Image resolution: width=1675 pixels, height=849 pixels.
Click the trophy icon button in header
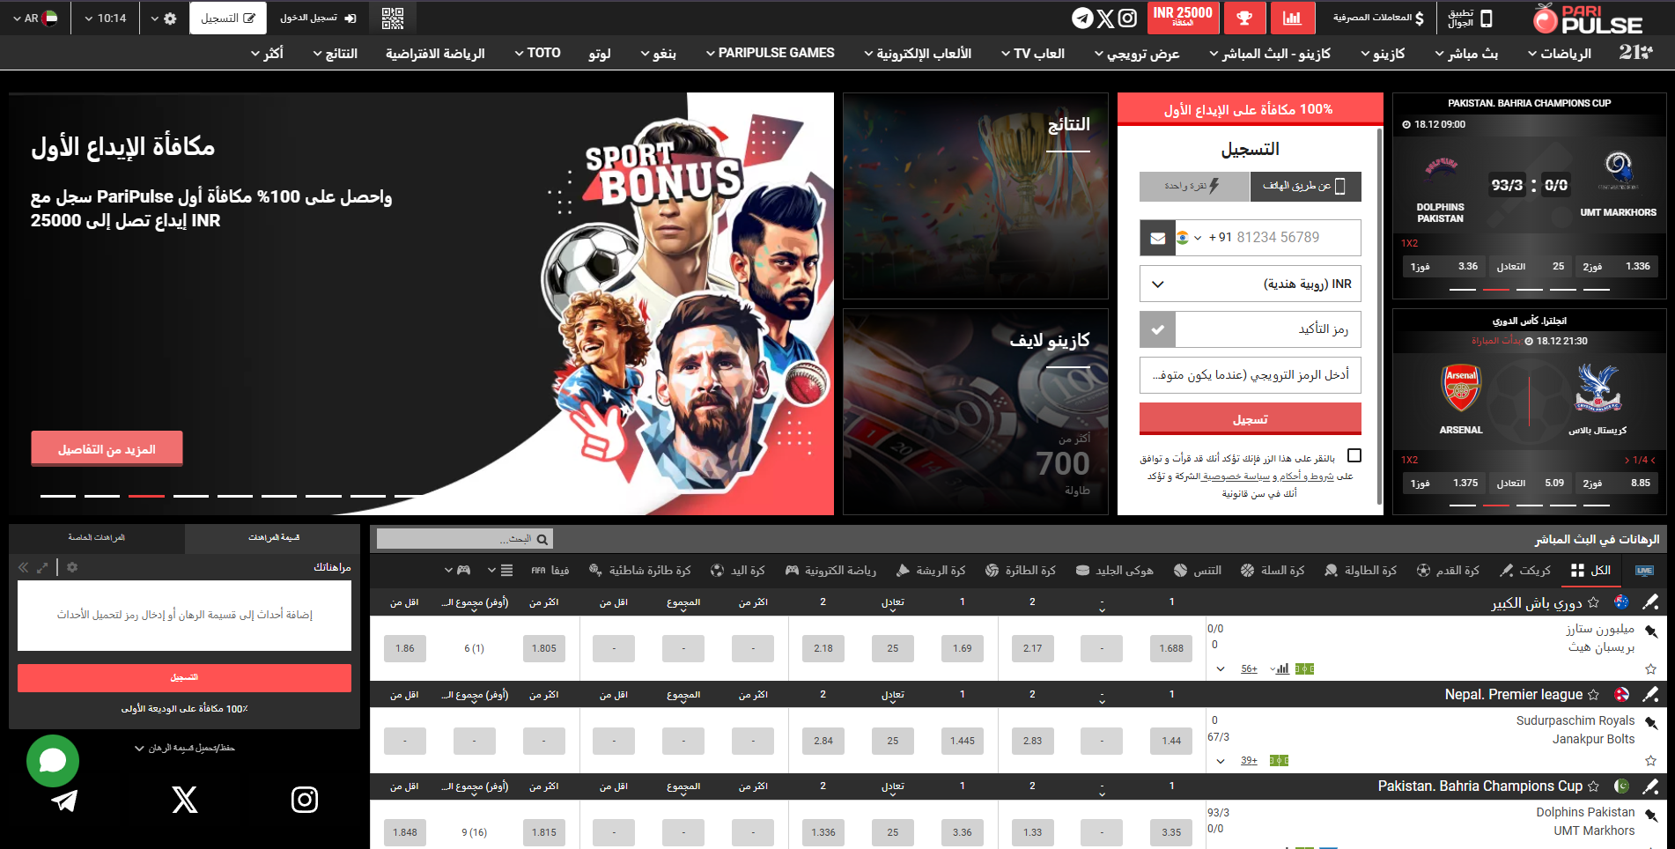tap(1244, 18)
